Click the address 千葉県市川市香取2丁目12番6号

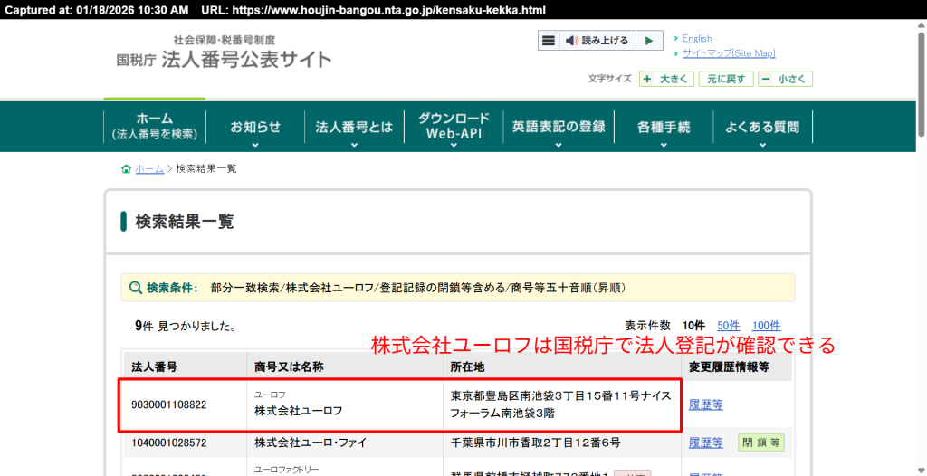coord(535,443)
